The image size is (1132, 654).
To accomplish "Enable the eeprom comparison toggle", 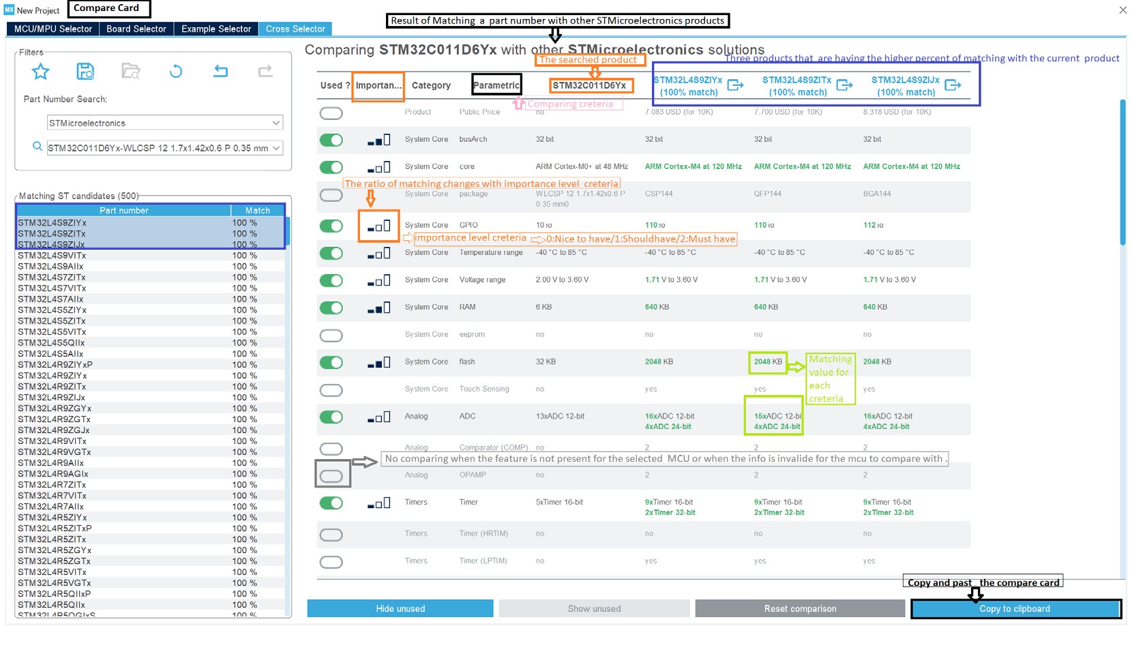I will (x=331, y=336).
